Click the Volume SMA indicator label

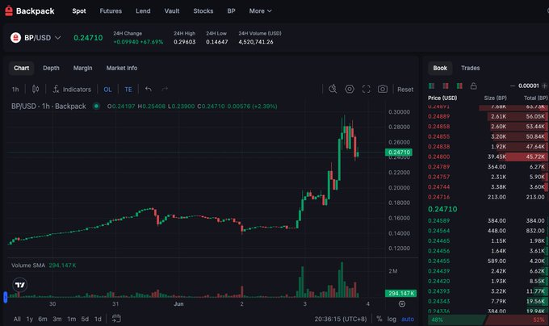point(28,265)
